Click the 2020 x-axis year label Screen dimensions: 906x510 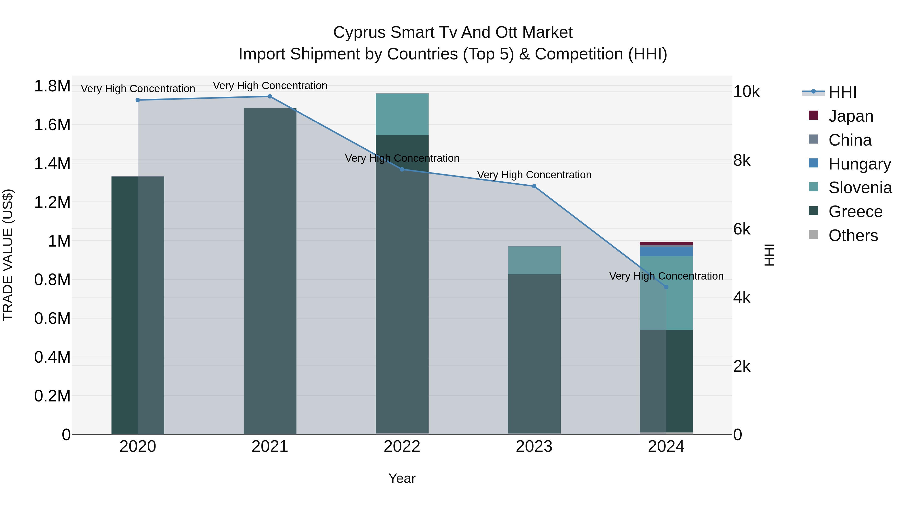tap(138, 447)
